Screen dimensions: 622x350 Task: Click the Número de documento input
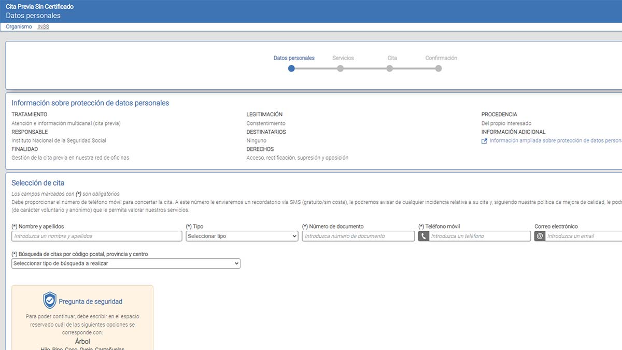pos(358,236)
